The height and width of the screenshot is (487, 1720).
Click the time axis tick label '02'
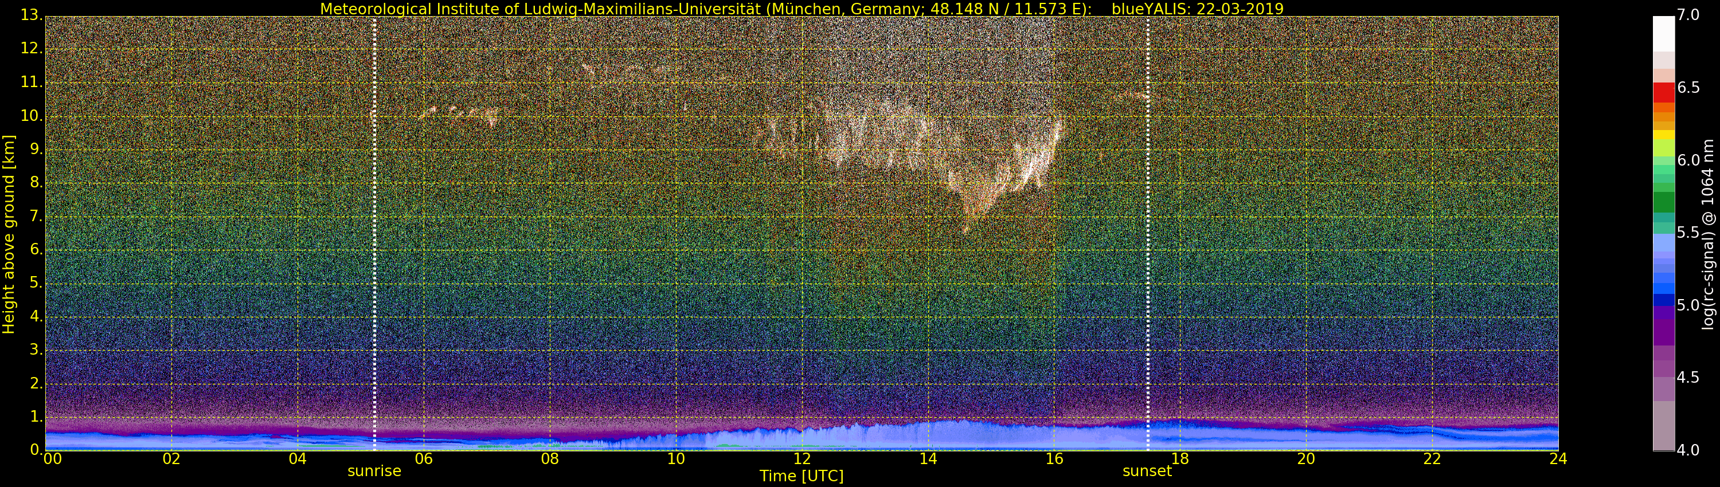(x=171, y=458)
